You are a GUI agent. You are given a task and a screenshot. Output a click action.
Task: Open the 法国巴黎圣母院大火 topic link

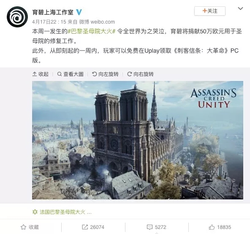[x=66, y=212]
